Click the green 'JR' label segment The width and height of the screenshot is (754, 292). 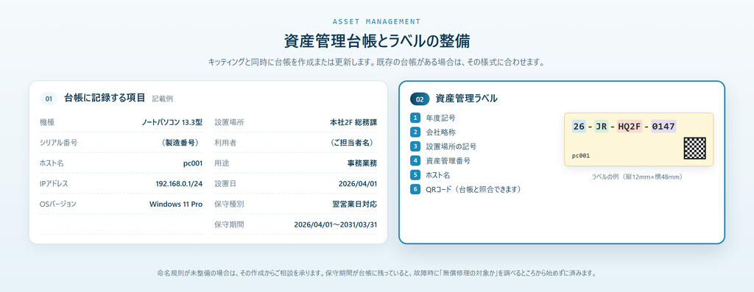601,127
